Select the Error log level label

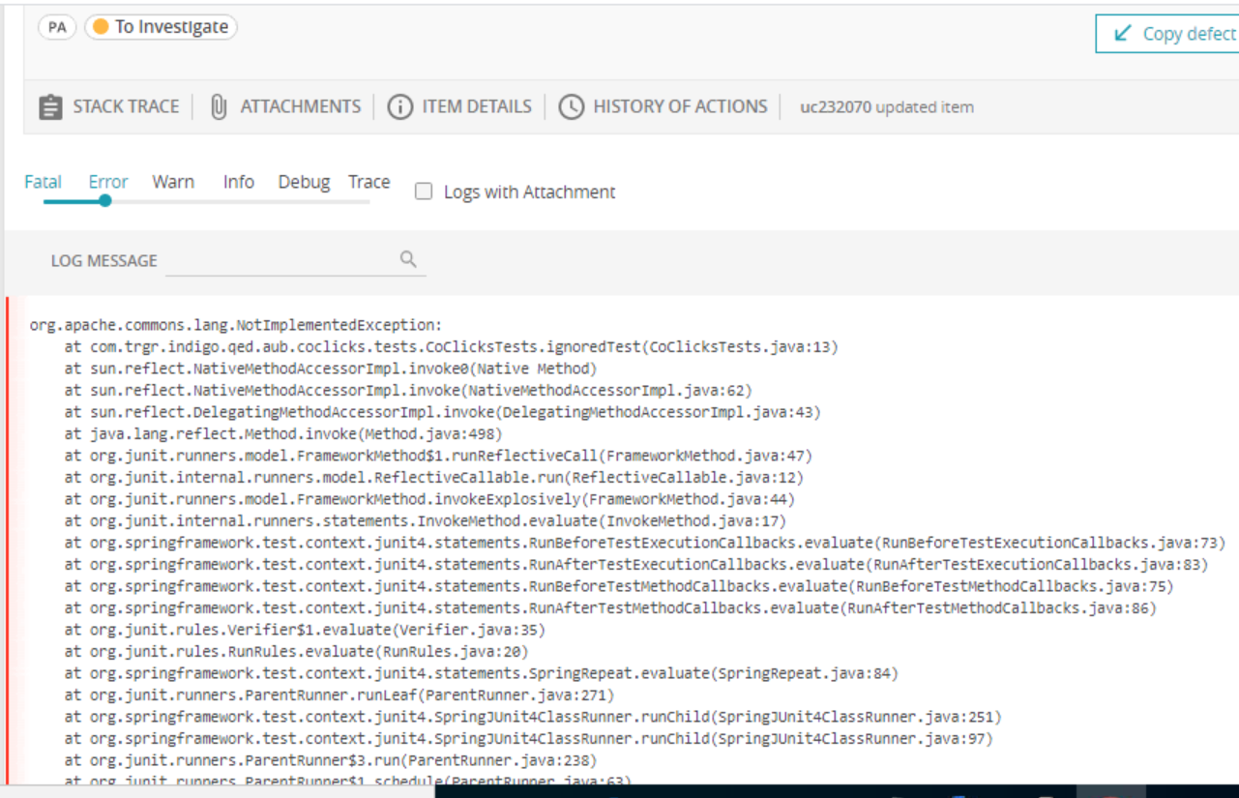coord(108,182)
